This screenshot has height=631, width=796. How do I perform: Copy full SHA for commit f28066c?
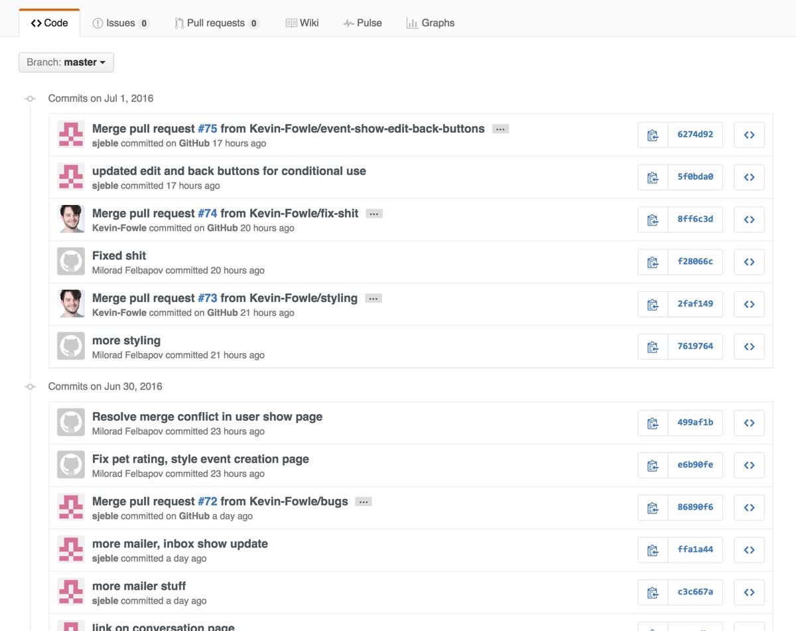click(x=653, y=262)
